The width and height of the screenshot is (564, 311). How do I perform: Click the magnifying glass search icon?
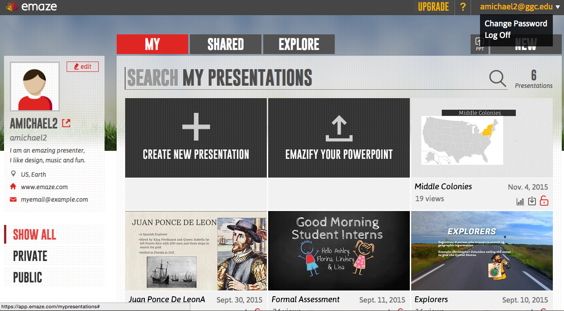[497, 79]
